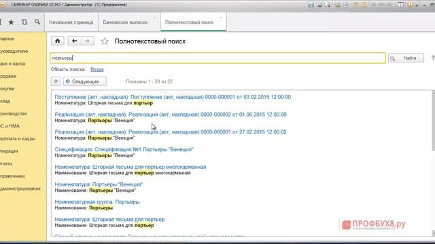Click the Показаны 1 - 20 из 22 text

coord(149,81)
